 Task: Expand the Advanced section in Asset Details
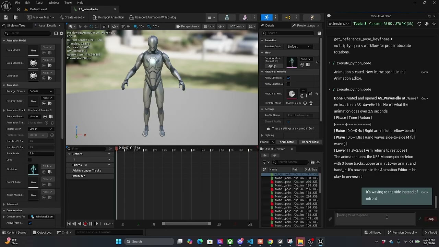tap(4, 204)
